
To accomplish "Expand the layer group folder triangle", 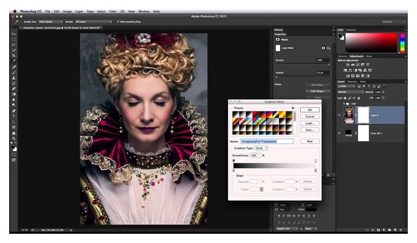I will coord(344,104).
